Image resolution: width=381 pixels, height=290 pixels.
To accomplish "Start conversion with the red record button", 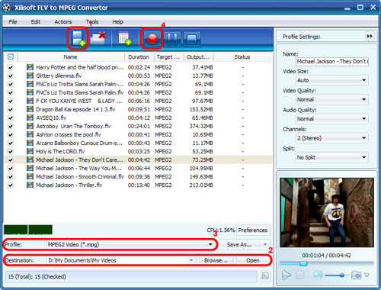I will pos(152,39).
